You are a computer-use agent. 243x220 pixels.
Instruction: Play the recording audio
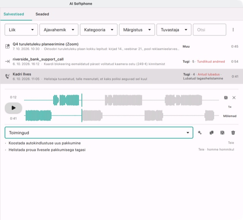[x=13, y=108]
